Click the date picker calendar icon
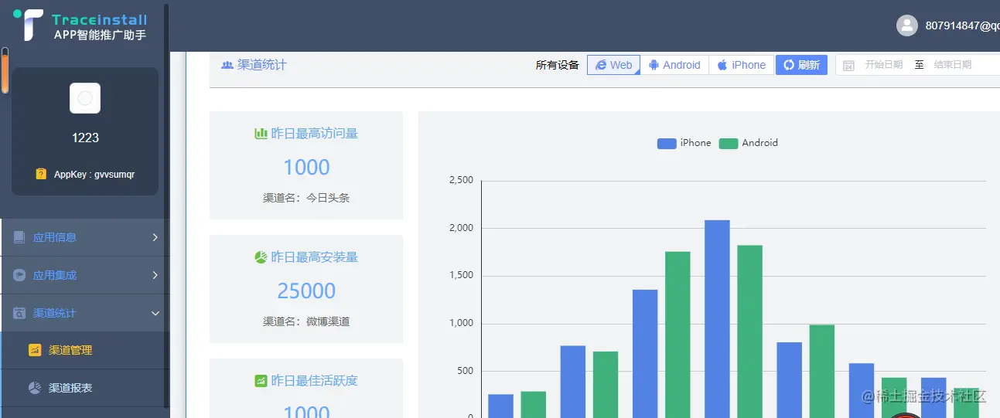The height and width of the screenshot is (418, 1000). pos(848,66)
